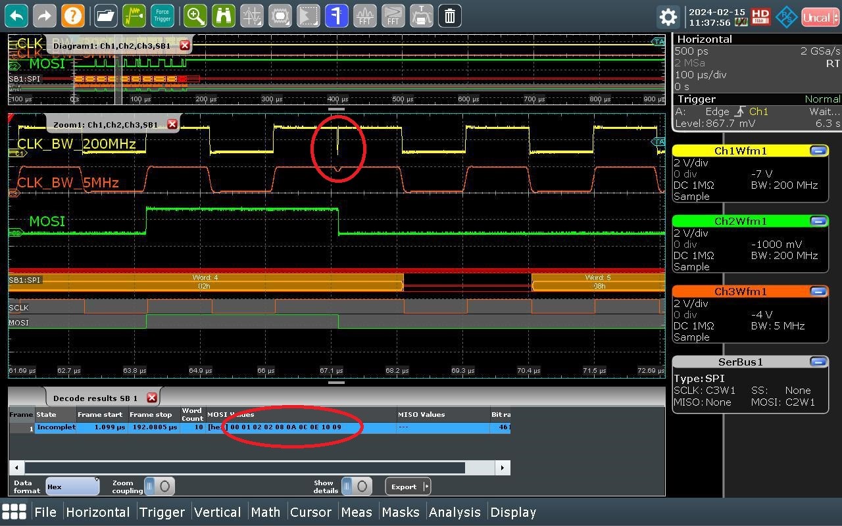Image resolution: width=842 pixels, height=526 pixels.
Task: Click the Redo arrow icon
Action: tap(45, 16)
